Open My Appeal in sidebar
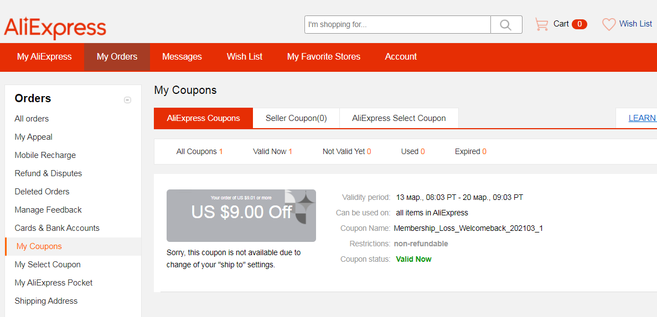Image resolution: width=657 pixels, height=317 pixels. coord(34,137)
